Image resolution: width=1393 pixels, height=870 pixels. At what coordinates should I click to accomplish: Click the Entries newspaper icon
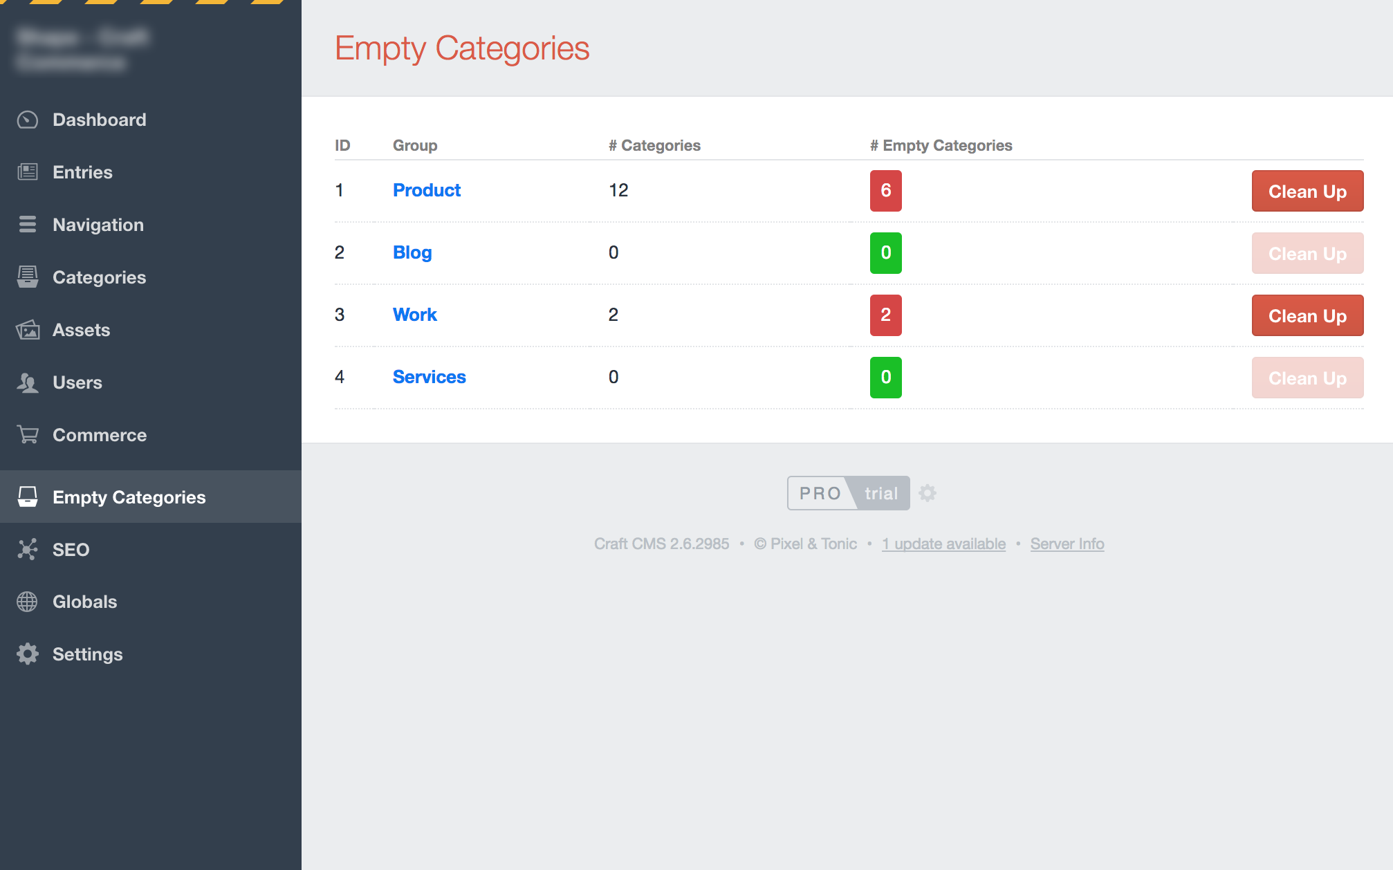pos(28,172)
